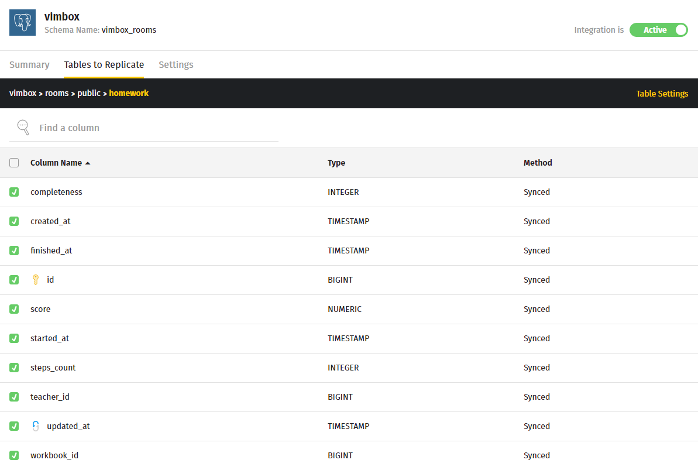Select the teacher_id column name
Image resolution: width=698 pixels, height=470 pixels.
point(50,397)
